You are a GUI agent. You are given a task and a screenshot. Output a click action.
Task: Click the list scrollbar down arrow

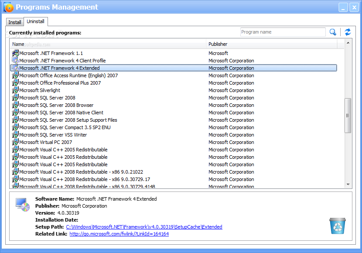point(348,185)
